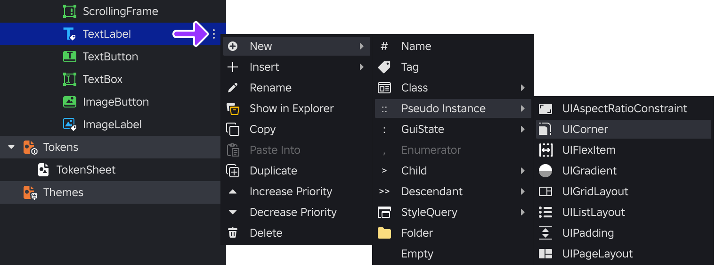
Task: Choose Empty in the New submenu
Action: [x=453, y=254]
